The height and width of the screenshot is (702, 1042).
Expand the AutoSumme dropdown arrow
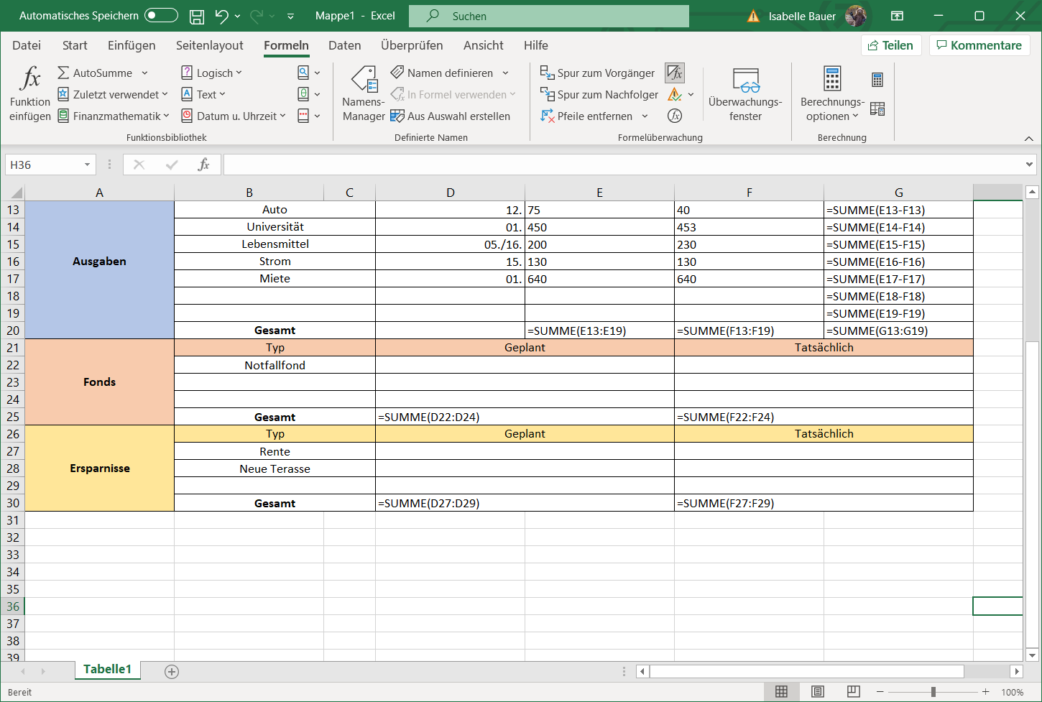(144, 73)
